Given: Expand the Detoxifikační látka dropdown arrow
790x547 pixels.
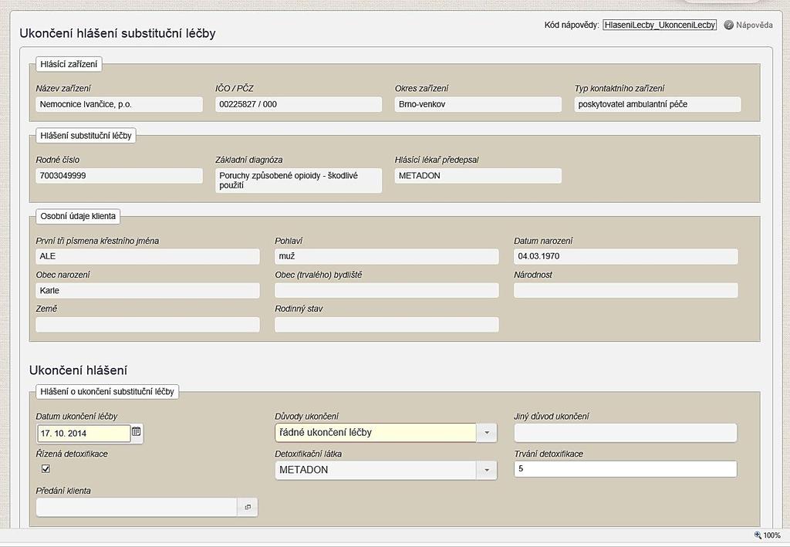Looking at the screenshot, I should coord(487,470).
